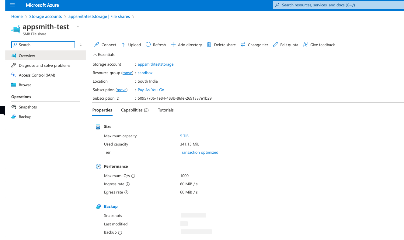Screen dimensions: 404x240
Task: Click the Give feedback icon
Action: (305, 45)
